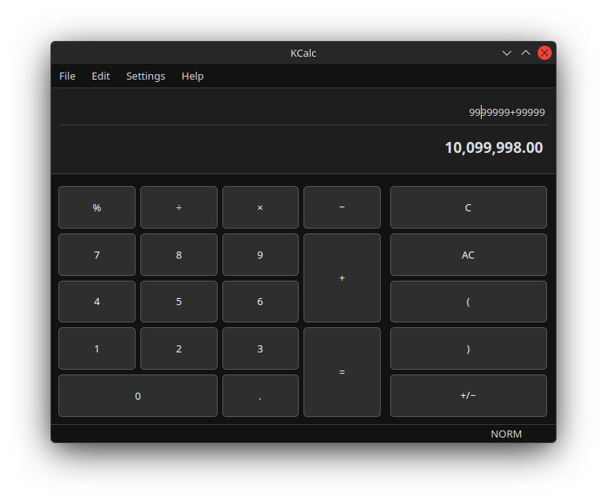Click digit 9 on keypad
This screenshot has width=607, height=503.
coord(260,255)
